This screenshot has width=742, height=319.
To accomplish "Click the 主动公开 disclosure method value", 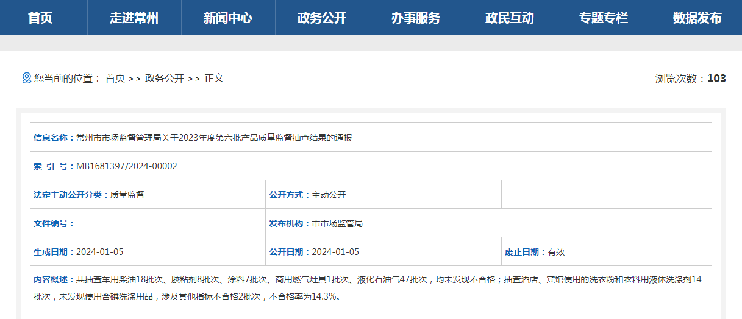I will (329, 195).
